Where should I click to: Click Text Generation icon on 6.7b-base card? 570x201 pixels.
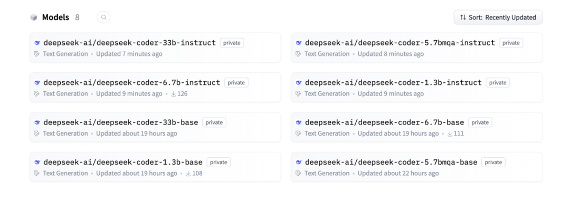pyautogui.click(x=298, y=133)
